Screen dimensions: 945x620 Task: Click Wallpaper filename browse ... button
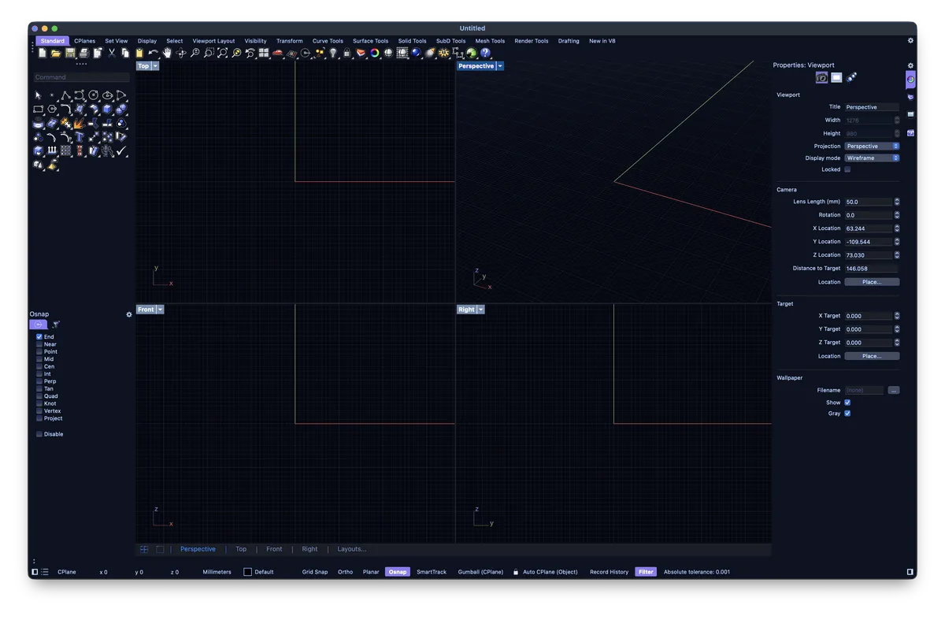[894, 391]
